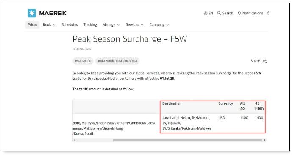This screenshot has width=292, height=155.
Task: Click the Share text link
Action: click(x=255, y=61)
